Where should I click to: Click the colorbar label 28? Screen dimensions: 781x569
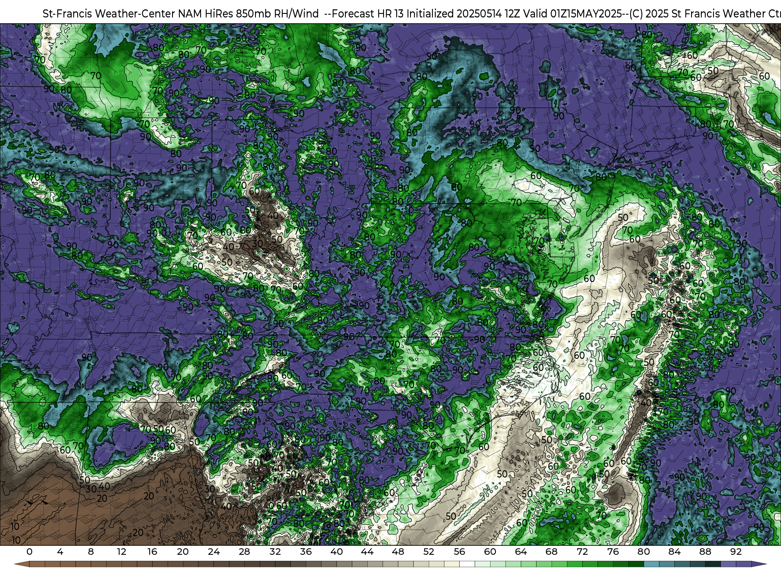coord(244,552)
